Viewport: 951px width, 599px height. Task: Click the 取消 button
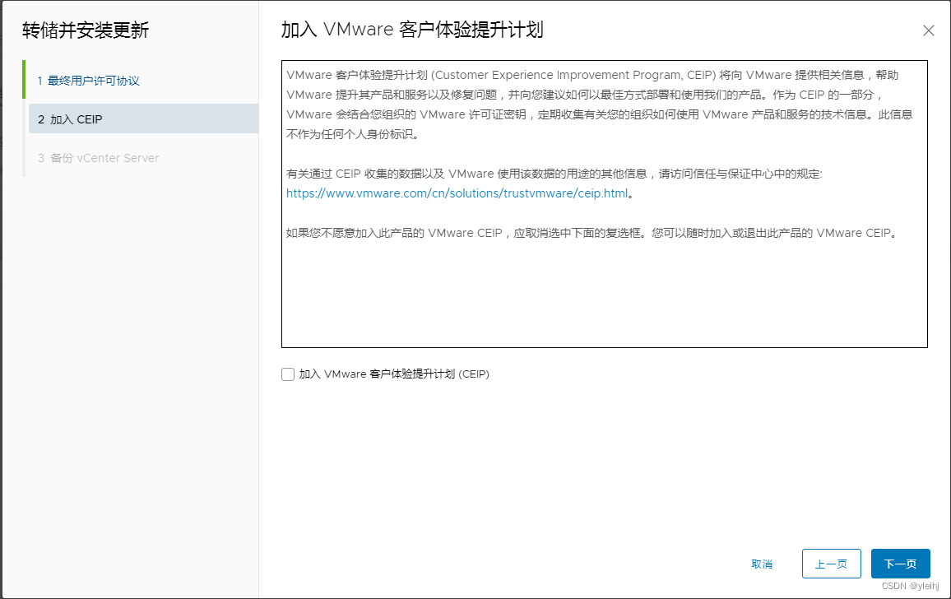pos(762,564)
